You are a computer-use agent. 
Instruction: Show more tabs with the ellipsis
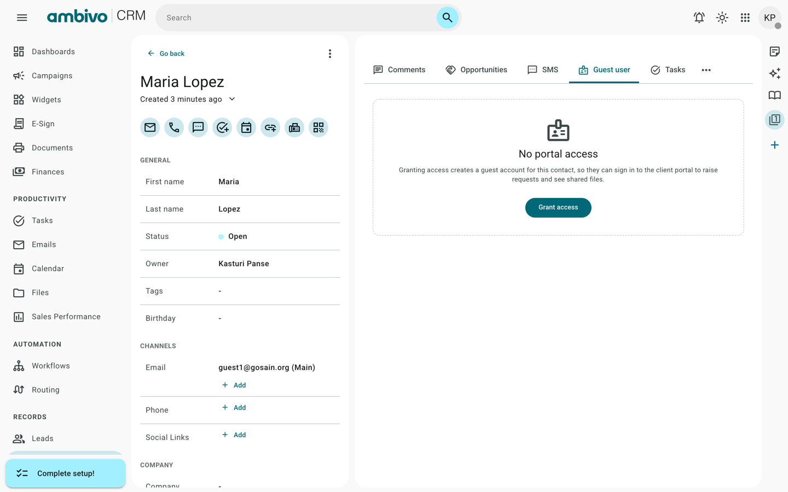pos(706,70)
